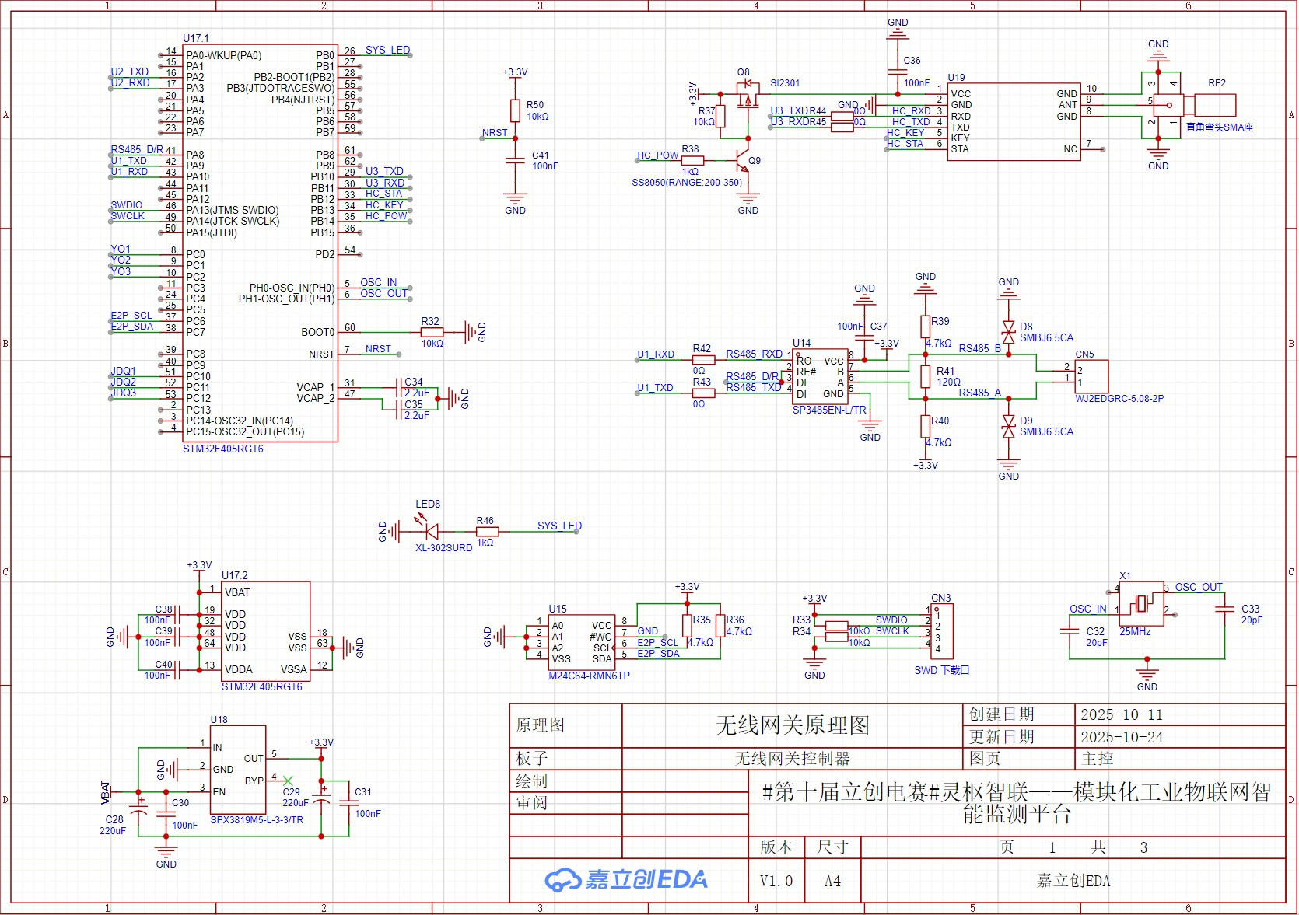The image size is (1299, 915).
Task: Click the D8 SMBJ6.5CA TVS diode
Action: click(1008, 332)
